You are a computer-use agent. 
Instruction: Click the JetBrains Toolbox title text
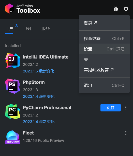pyautogui.click(x=28, y=9)
